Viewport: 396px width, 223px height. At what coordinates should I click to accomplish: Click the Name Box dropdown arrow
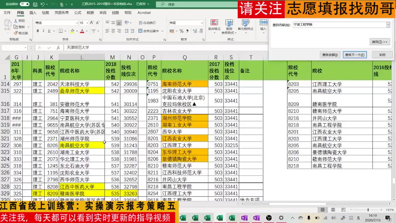click(x=25, y=48)
